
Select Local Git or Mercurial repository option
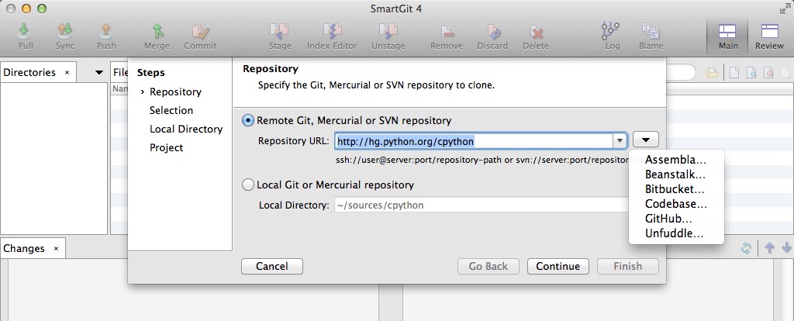(248, 185)
